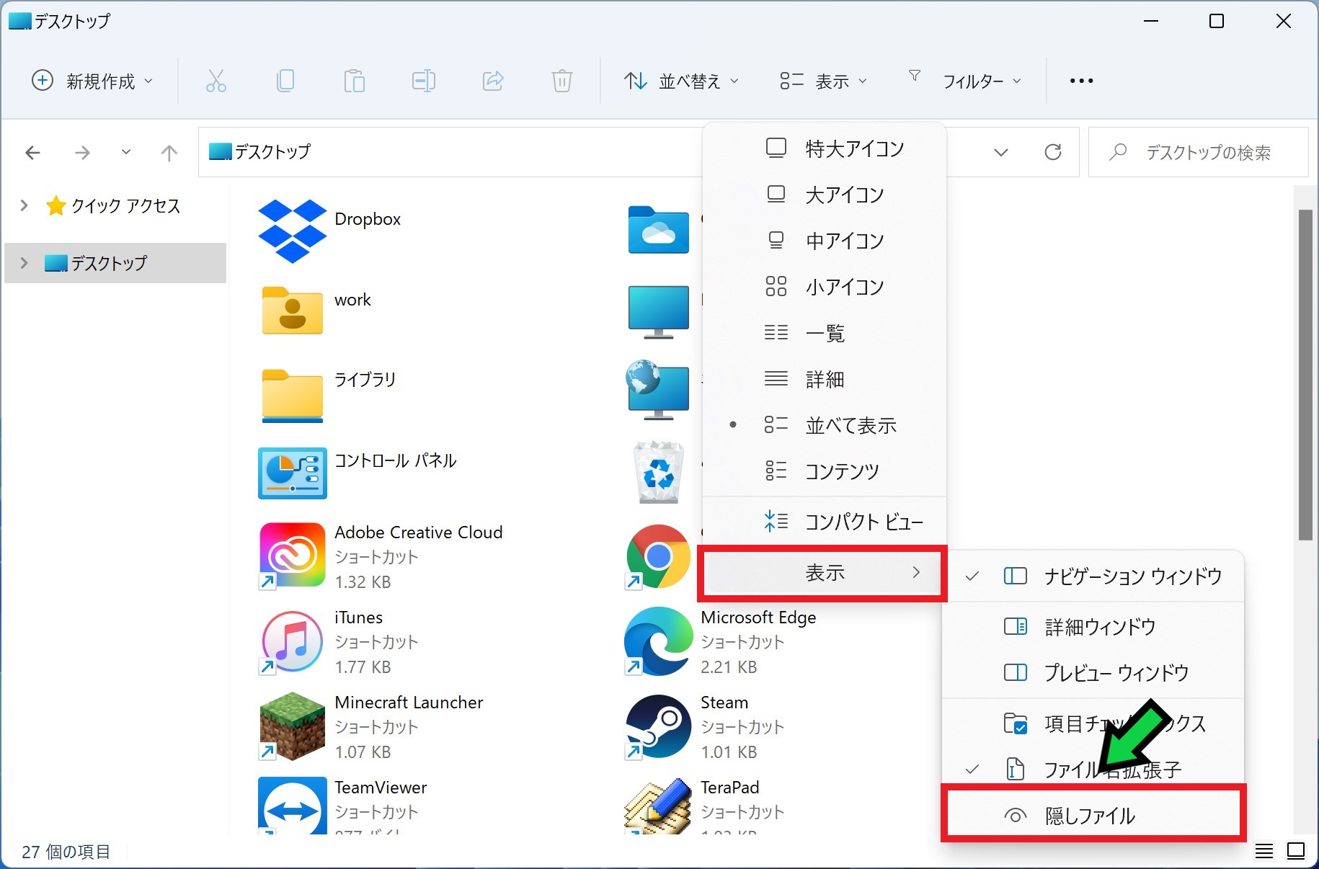Click the Paste clipboard icon
1319x869 pixels.
pos(354,81)
